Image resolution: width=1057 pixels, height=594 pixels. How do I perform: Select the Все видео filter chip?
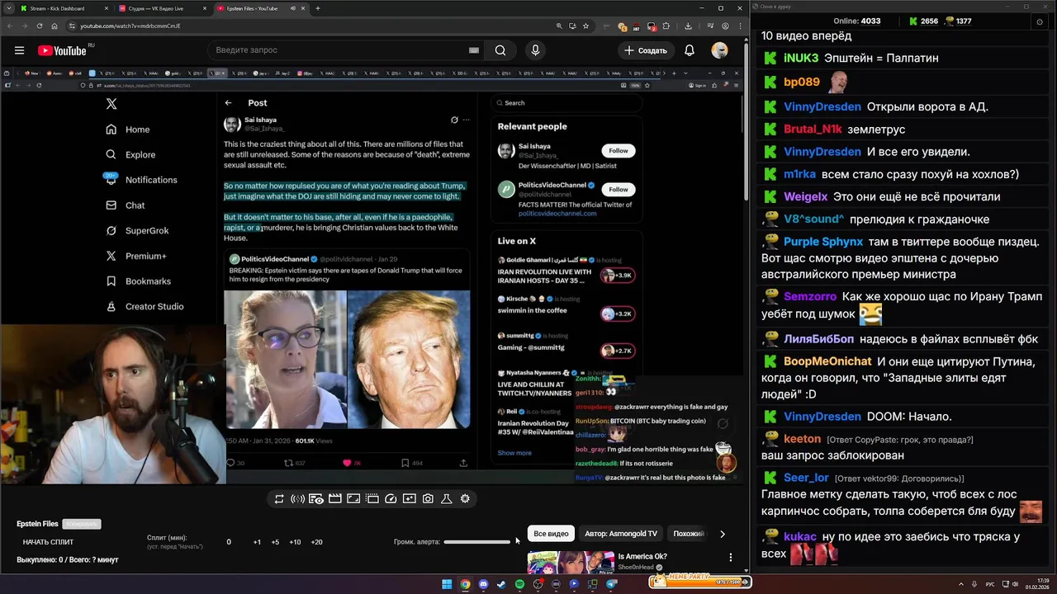tap(551, 534)
